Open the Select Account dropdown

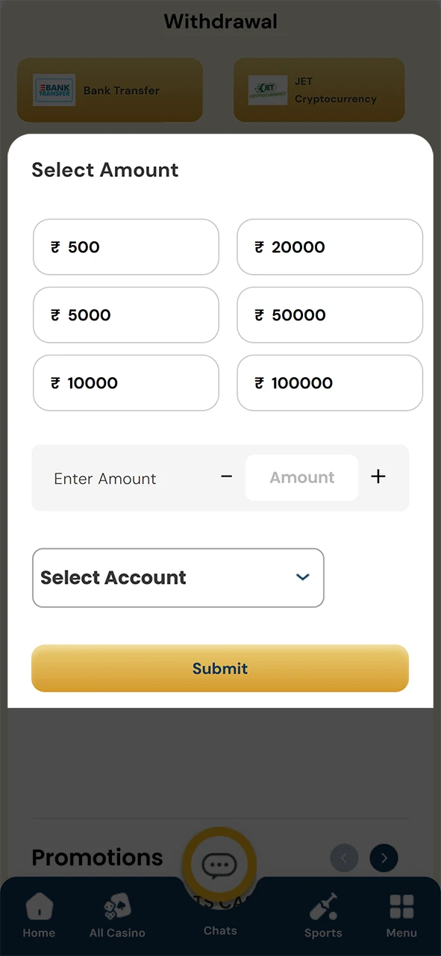pyautogui.click(x=178, y=577)
